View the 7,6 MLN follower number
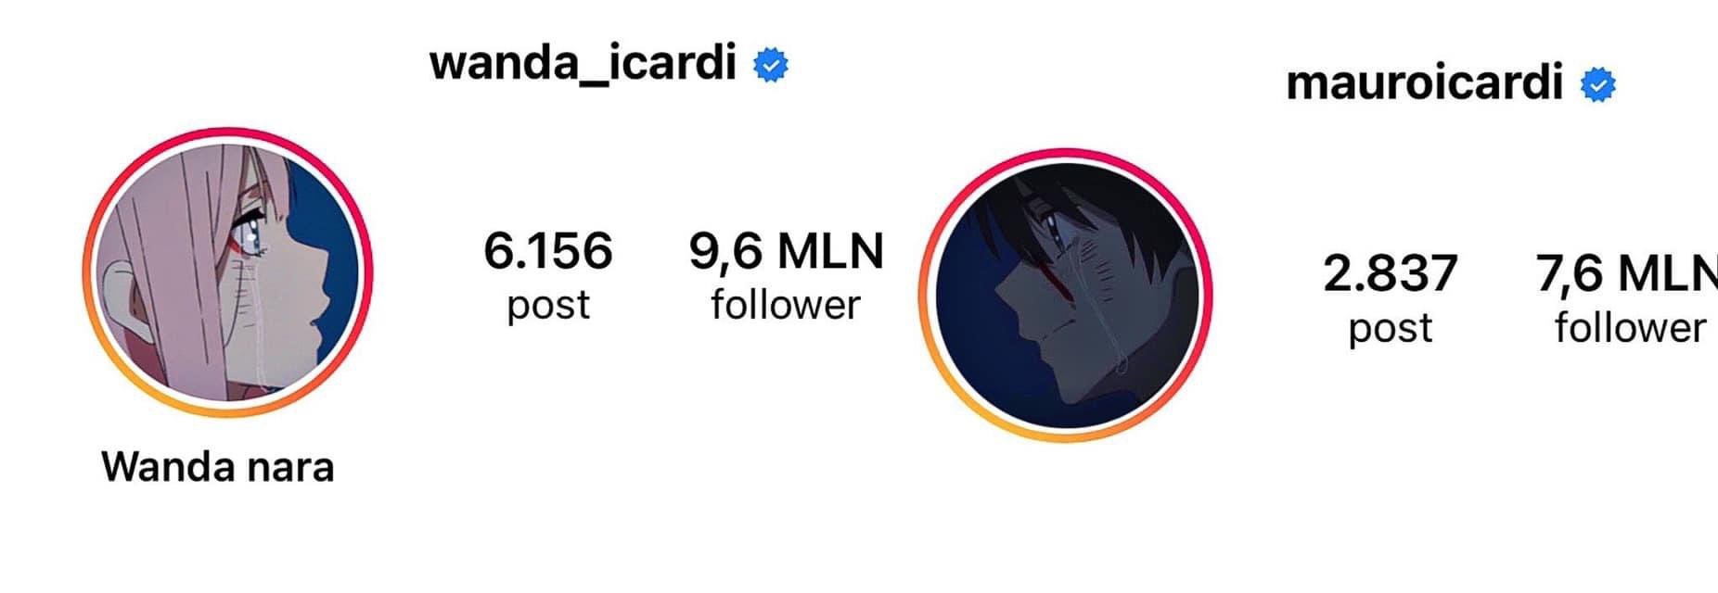The image size is (1718, 593). [1627, 273]
